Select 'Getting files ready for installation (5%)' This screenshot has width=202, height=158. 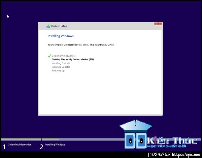coord(73,59)
